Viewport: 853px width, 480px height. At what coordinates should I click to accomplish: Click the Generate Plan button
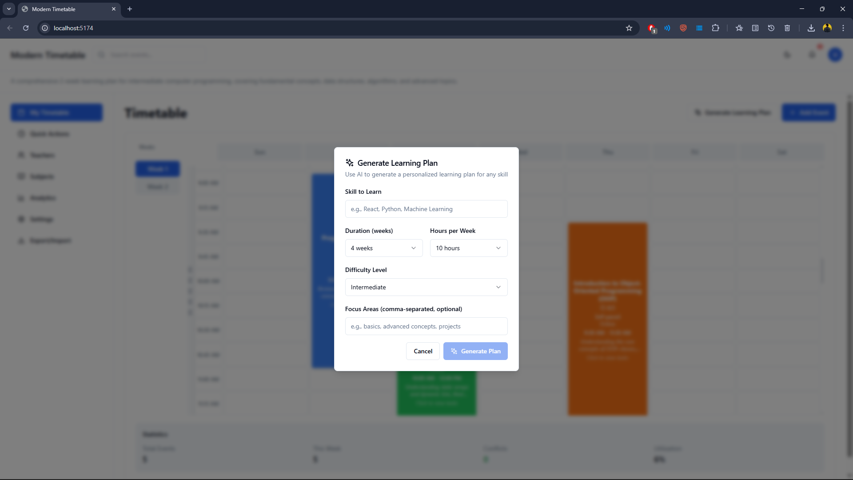[x=475, y=351]
